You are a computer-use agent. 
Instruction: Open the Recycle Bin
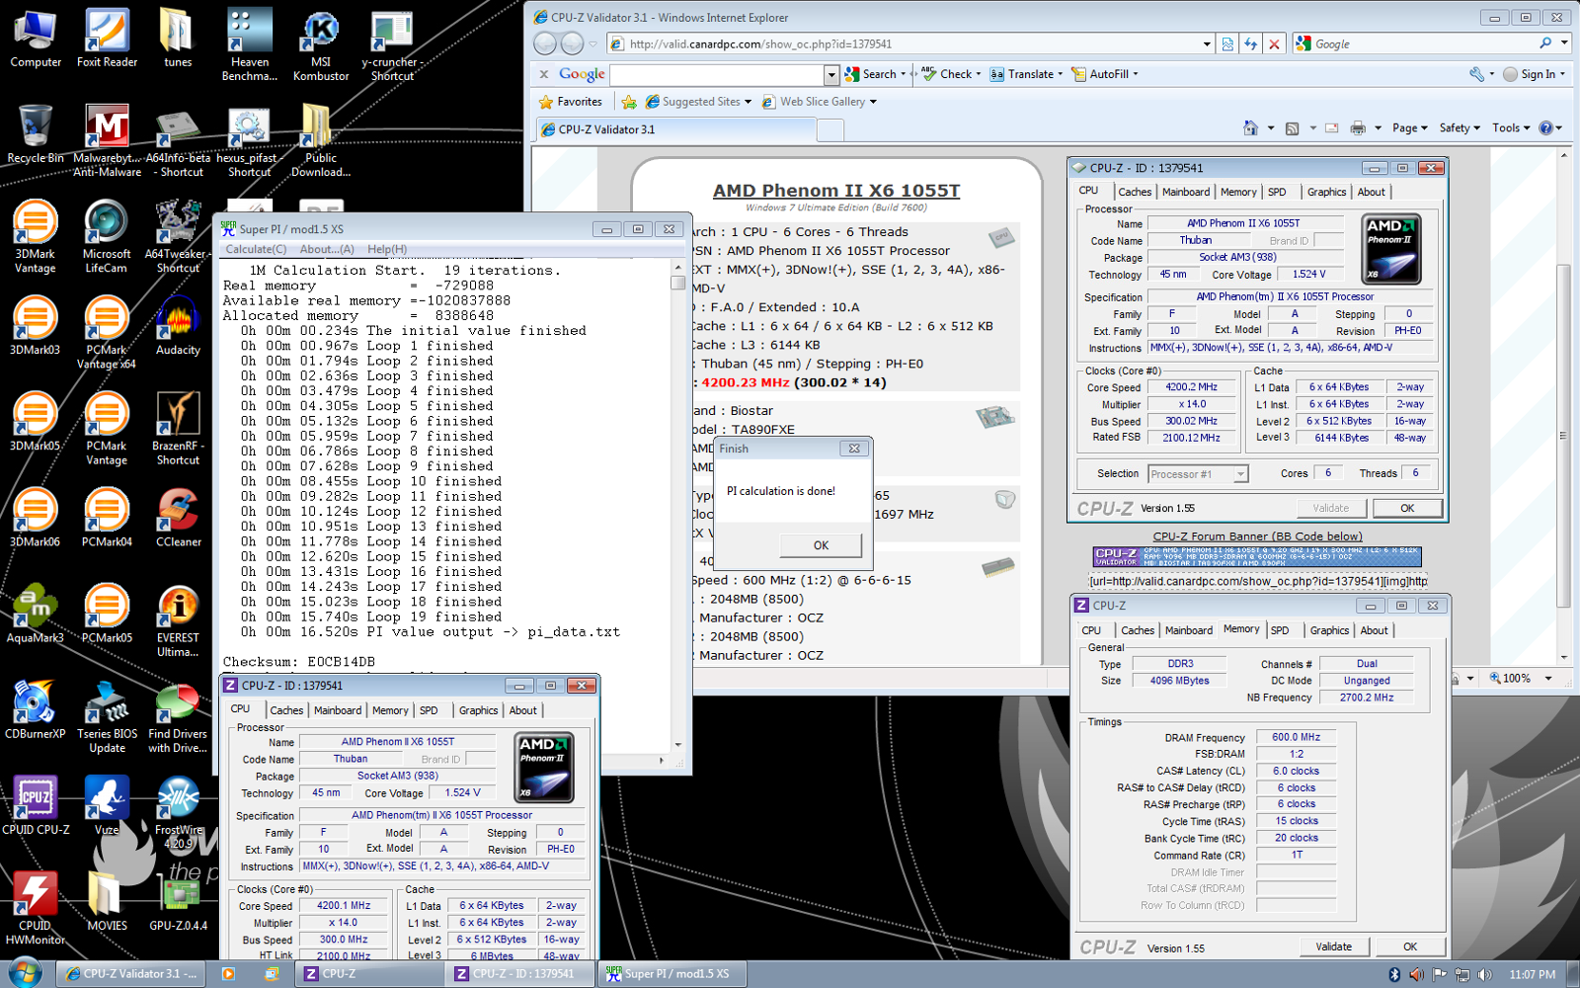[36, 133]
